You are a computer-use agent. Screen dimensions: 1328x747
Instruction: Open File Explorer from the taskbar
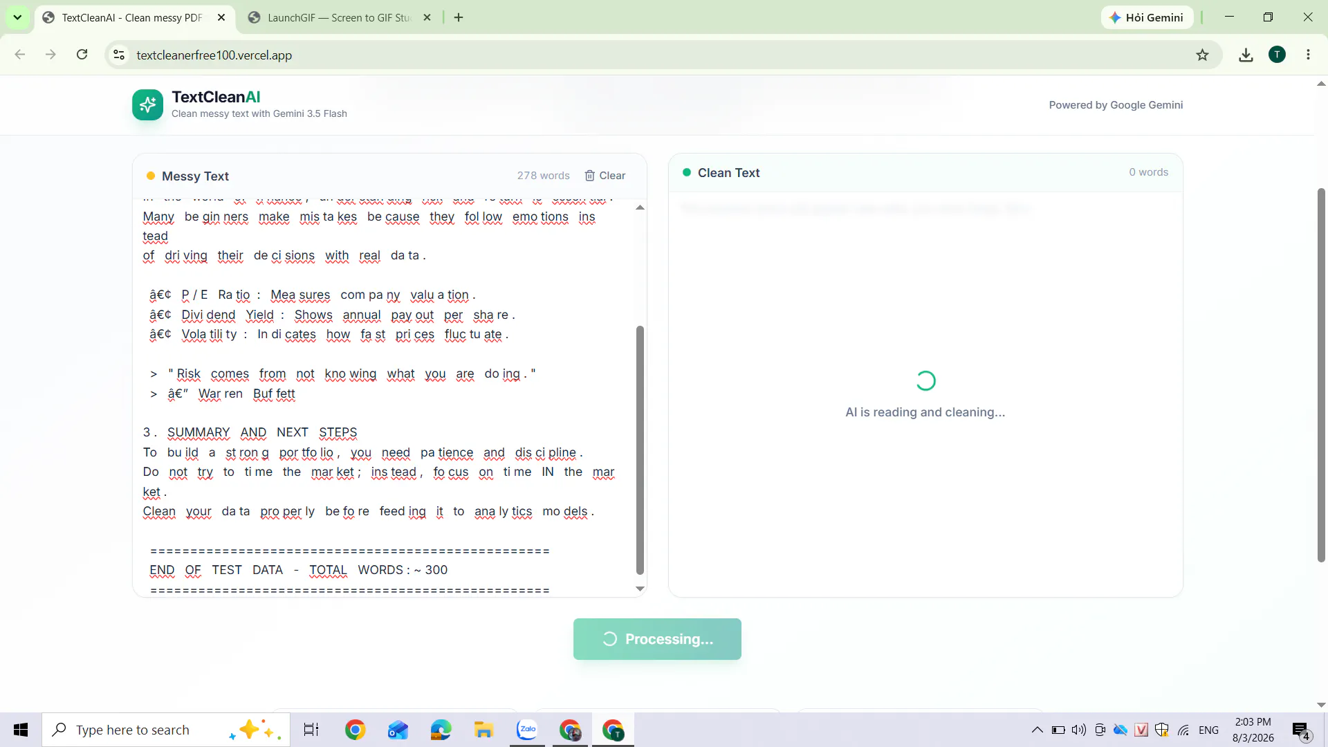[x=483, y=730]
